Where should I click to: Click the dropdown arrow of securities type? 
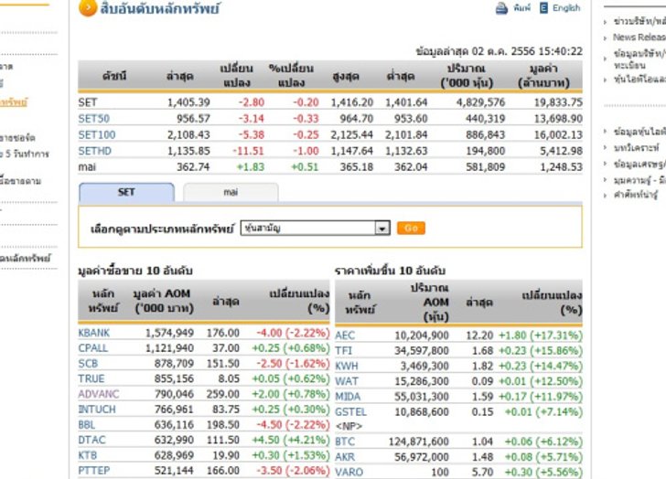click(x=382, y=229)
